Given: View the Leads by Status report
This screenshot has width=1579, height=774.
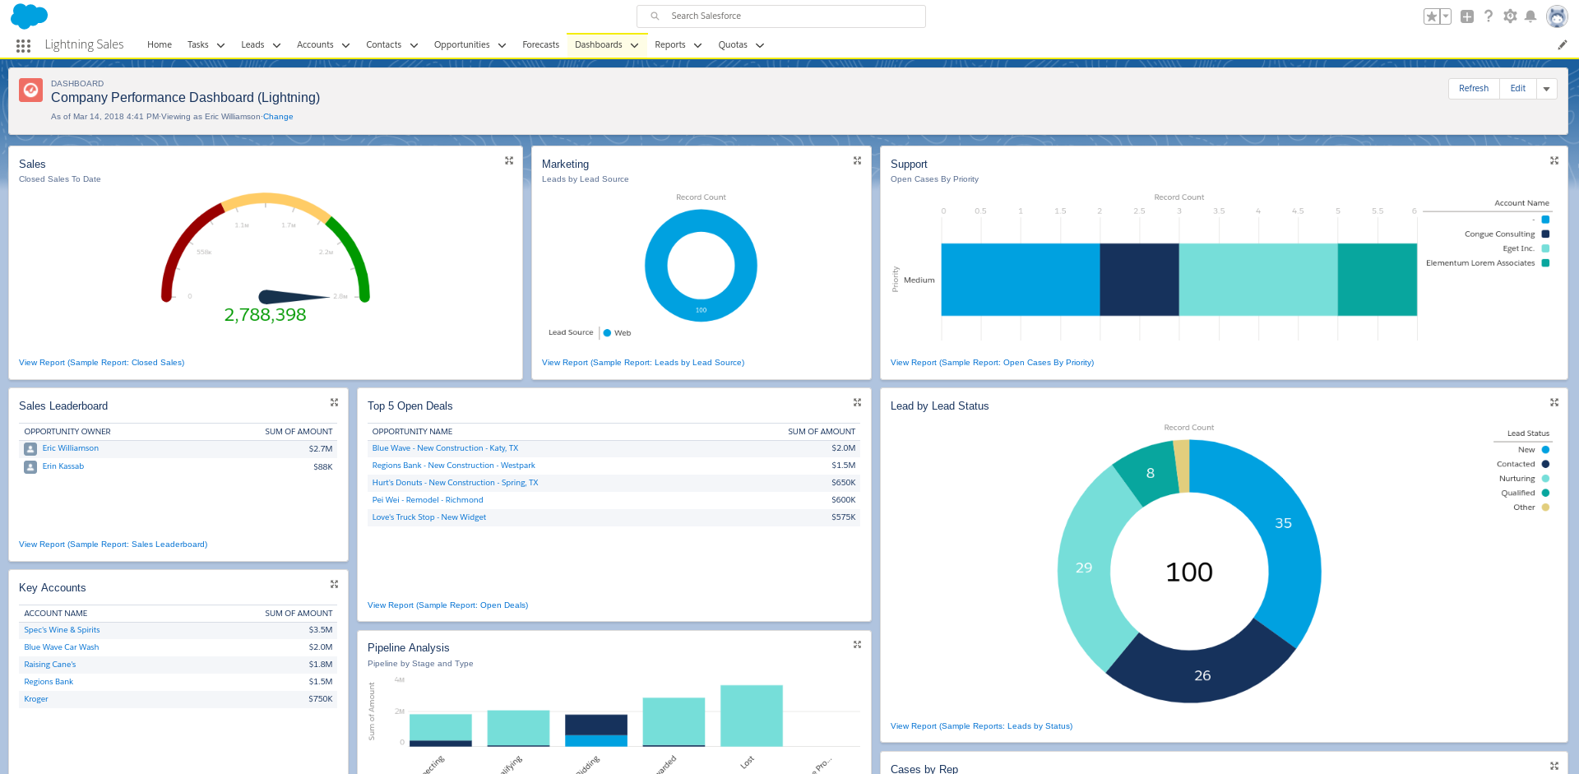Looking at the screenshot, I should 981,726.
